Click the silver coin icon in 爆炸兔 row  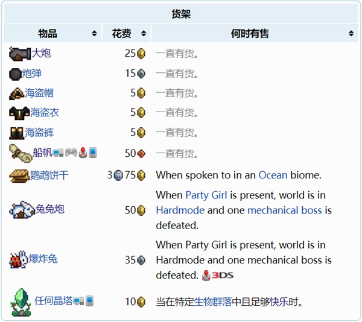coord(141,260)
